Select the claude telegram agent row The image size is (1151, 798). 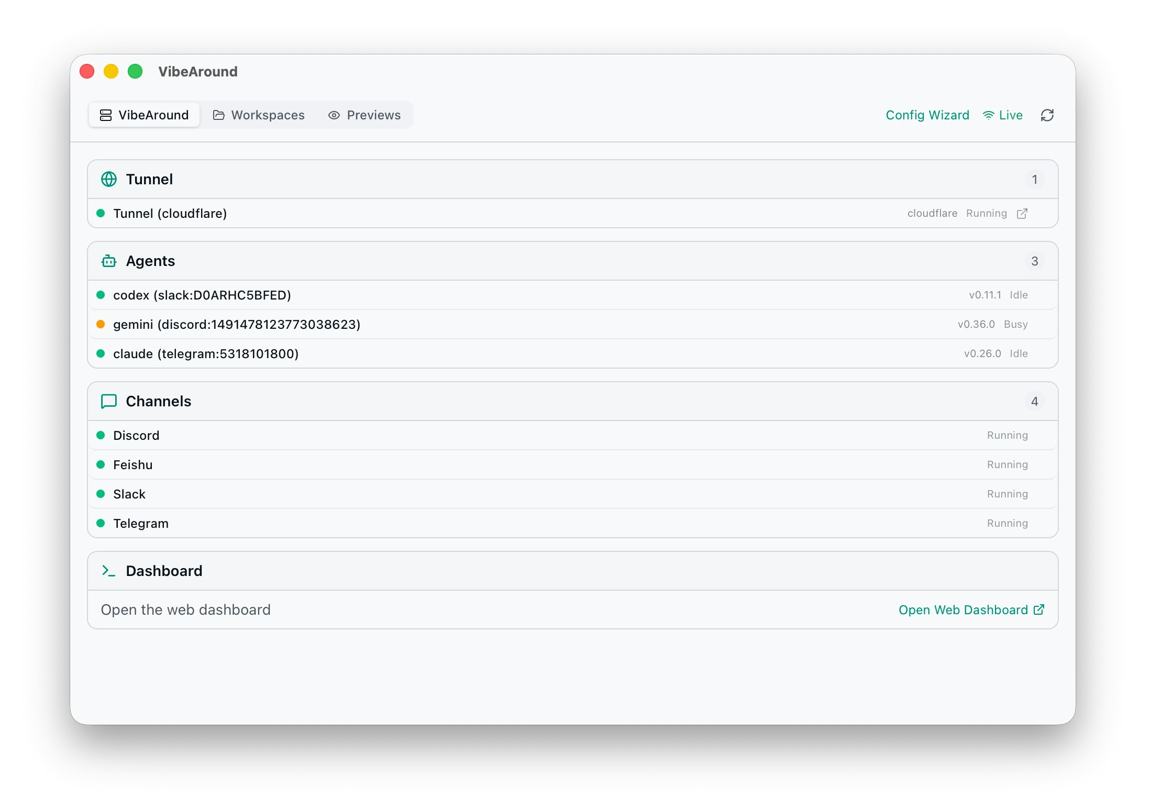click(206, 354)
